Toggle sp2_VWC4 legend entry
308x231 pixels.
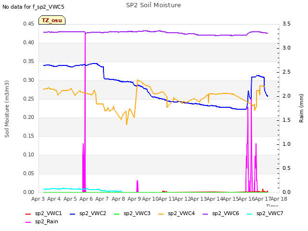coord(177,214)
